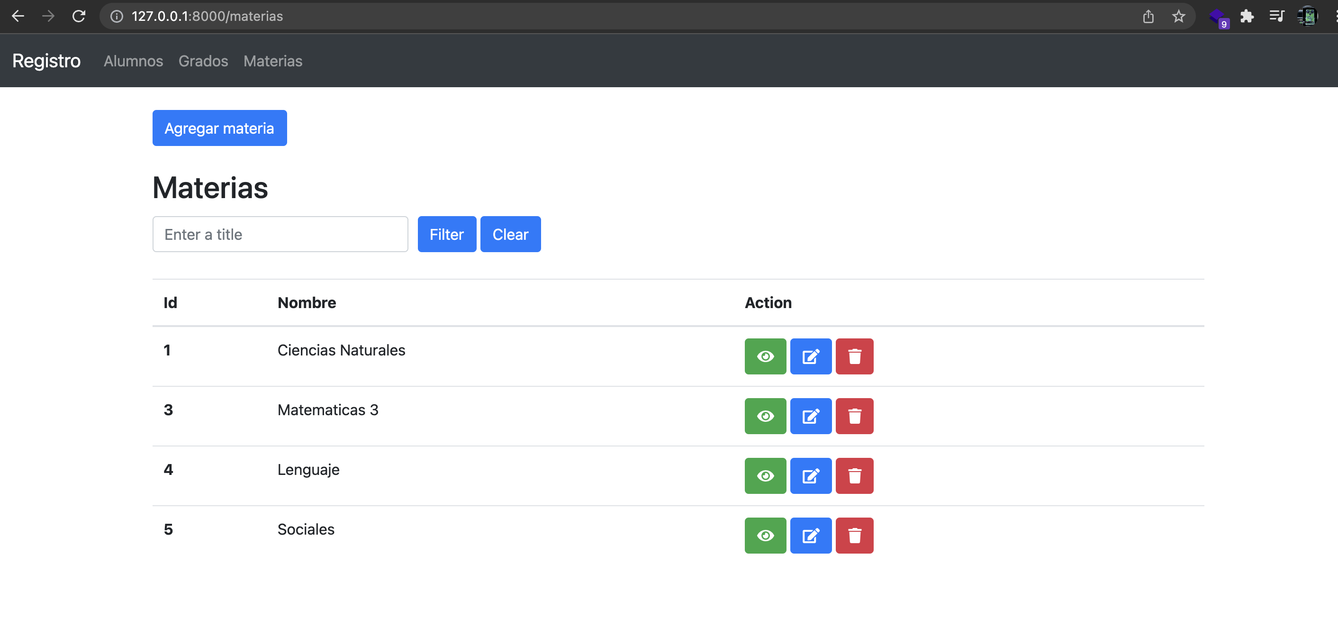This screenshot has width=1338, height=619.
Task: Reload the page in the browser
Action: (79, 16)
